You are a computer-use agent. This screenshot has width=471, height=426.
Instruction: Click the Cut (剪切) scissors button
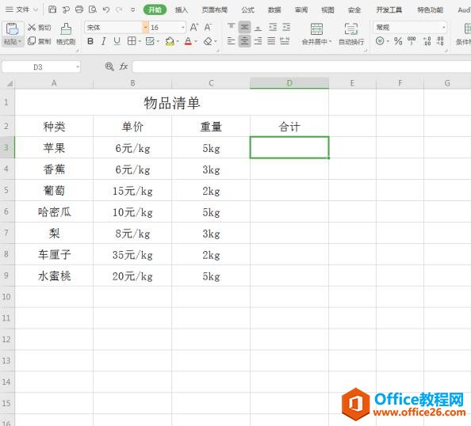click(x=39, y=28)
